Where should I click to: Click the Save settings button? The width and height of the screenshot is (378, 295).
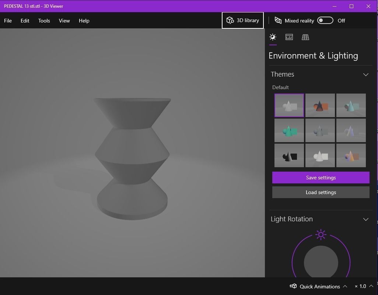321,178
